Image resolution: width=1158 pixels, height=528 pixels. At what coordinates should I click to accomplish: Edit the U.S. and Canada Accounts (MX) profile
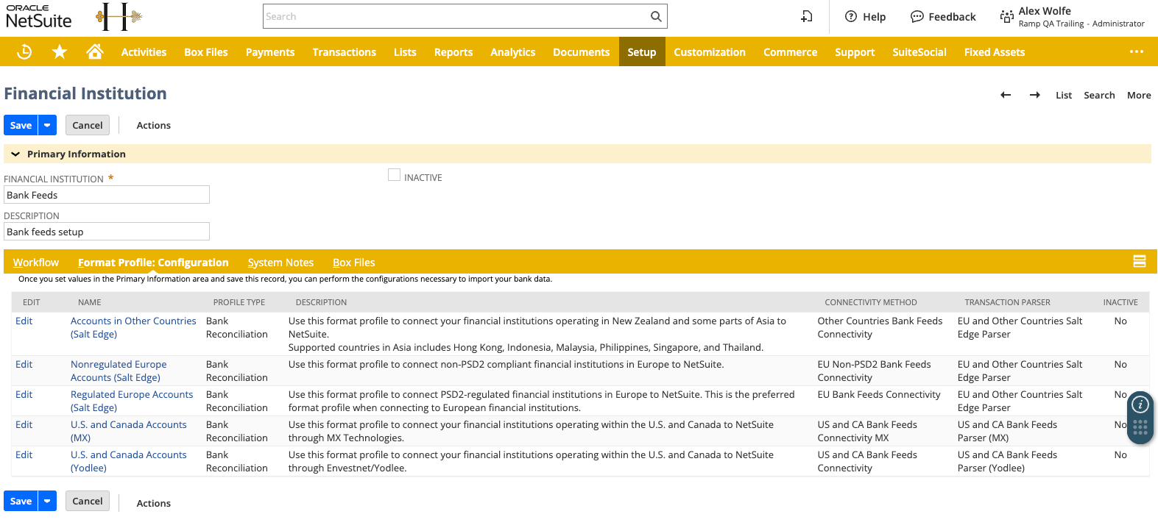click(x=24, y=424)
